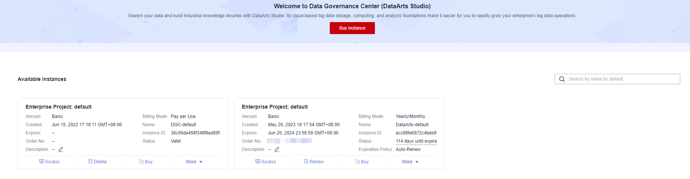This screenshot has height=179, width=690.
Task: Open the Access link for DataArts-default
Action: pos(268,162)
